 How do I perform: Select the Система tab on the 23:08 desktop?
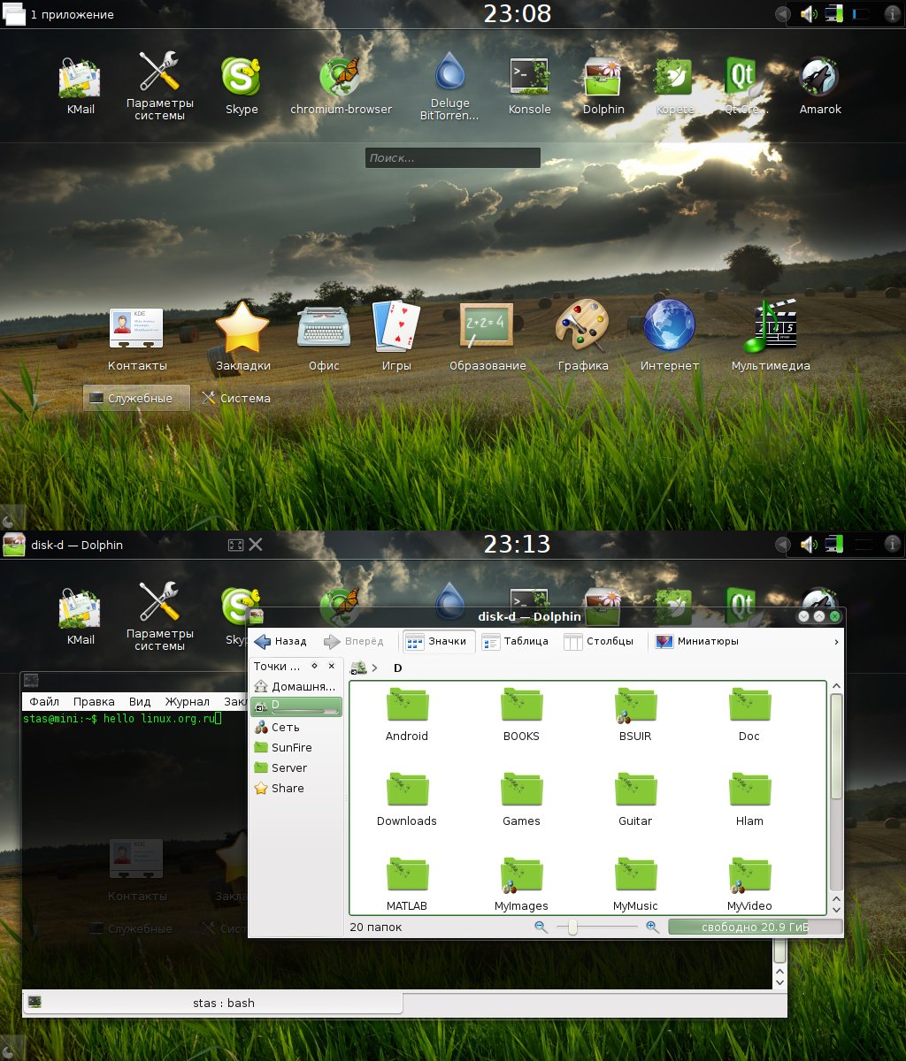[235, 398]
